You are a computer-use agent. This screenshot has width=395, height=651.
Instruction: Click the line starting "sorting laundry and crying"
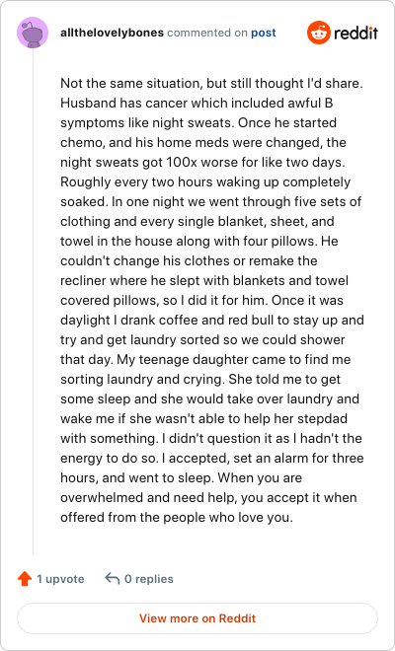200,379
